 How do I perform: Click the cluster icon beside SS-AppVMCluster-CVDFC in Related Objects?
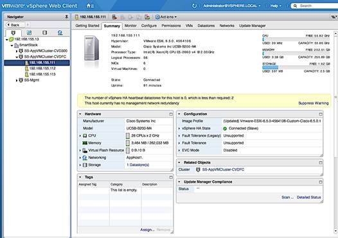point(198,169)
